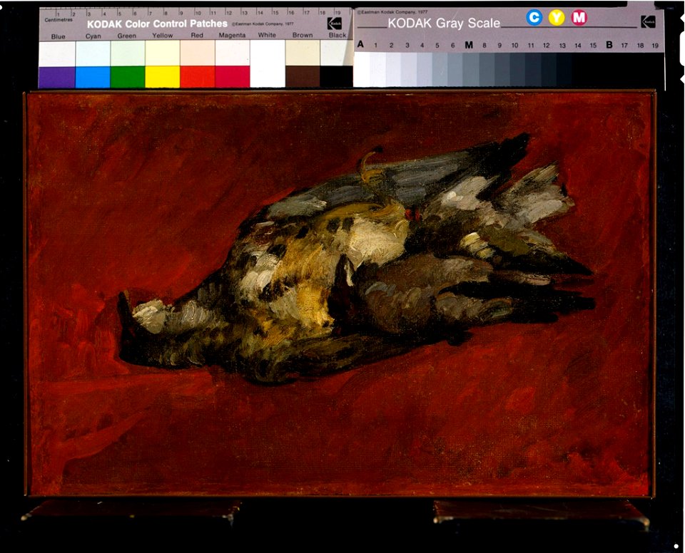
Task: Select the saturated cyan color patch
Action: pos(93,77)
